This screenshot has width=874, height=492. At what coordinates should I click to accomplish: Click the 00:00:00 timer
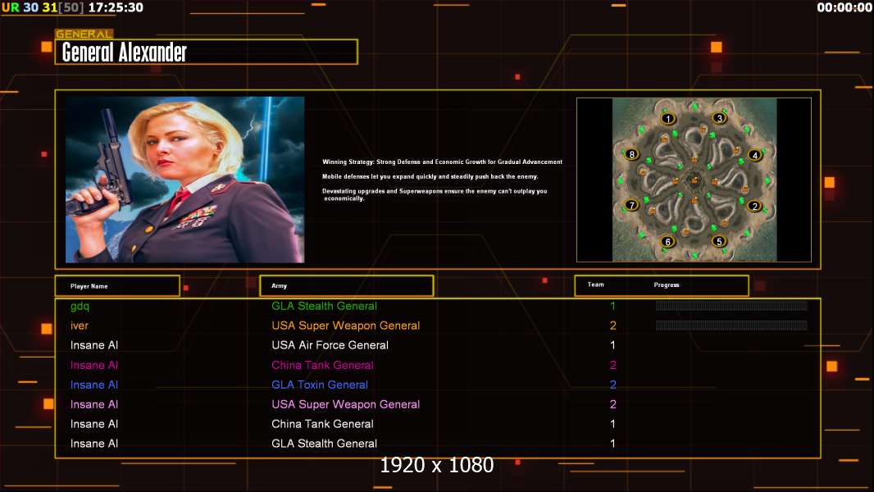point(844,8)
